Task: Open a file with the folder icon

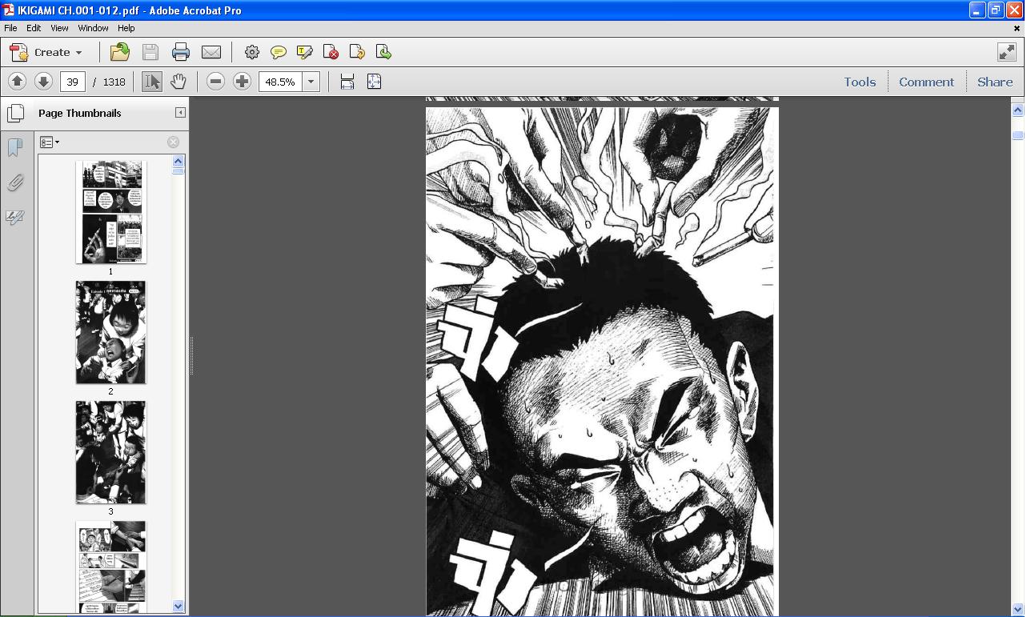Action: click(x=120, y=53)
